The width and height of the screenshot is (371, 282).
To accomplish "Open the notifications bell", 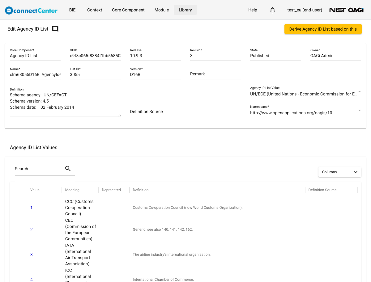I will (272, 10).
